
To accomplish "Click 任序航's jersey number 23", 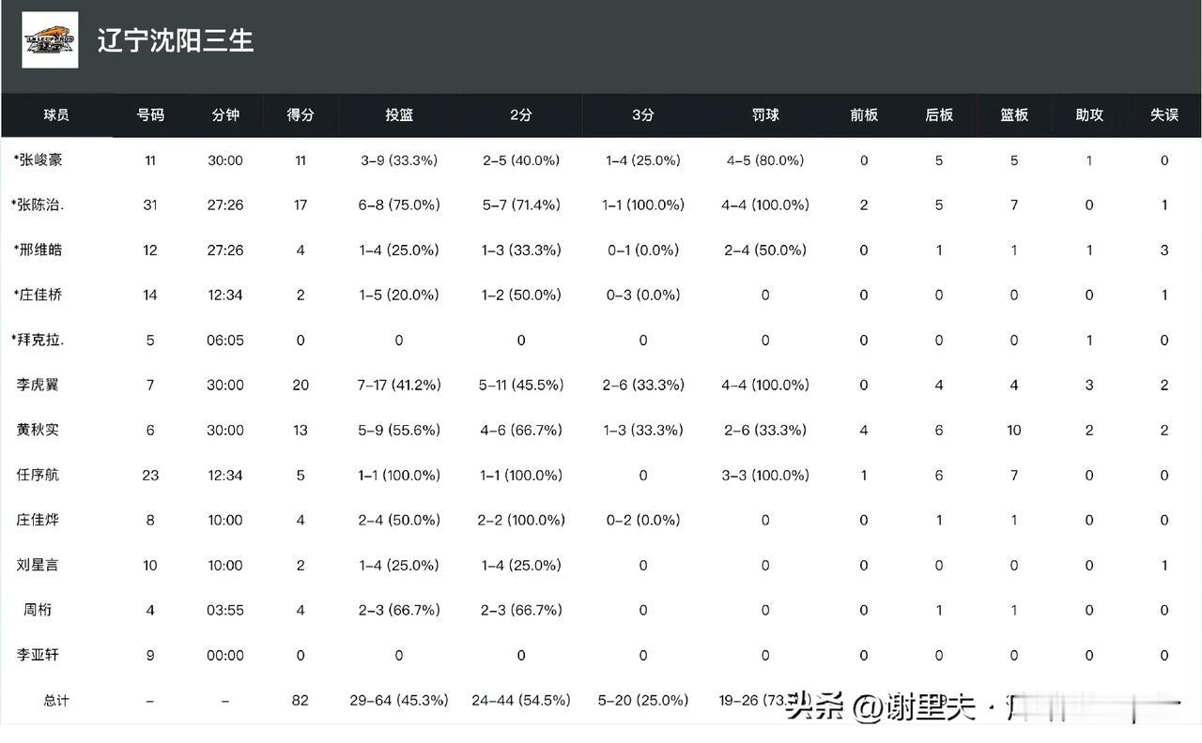I will pos(150,475).
